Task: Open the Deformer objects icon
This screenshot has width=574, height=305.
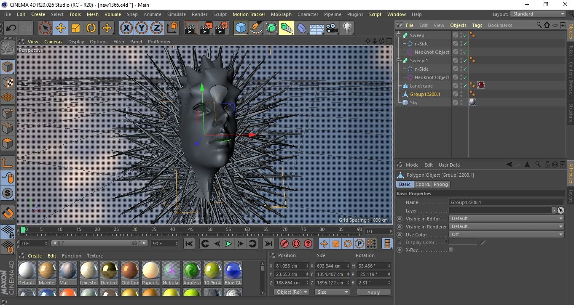Action: tap(302, 28)
